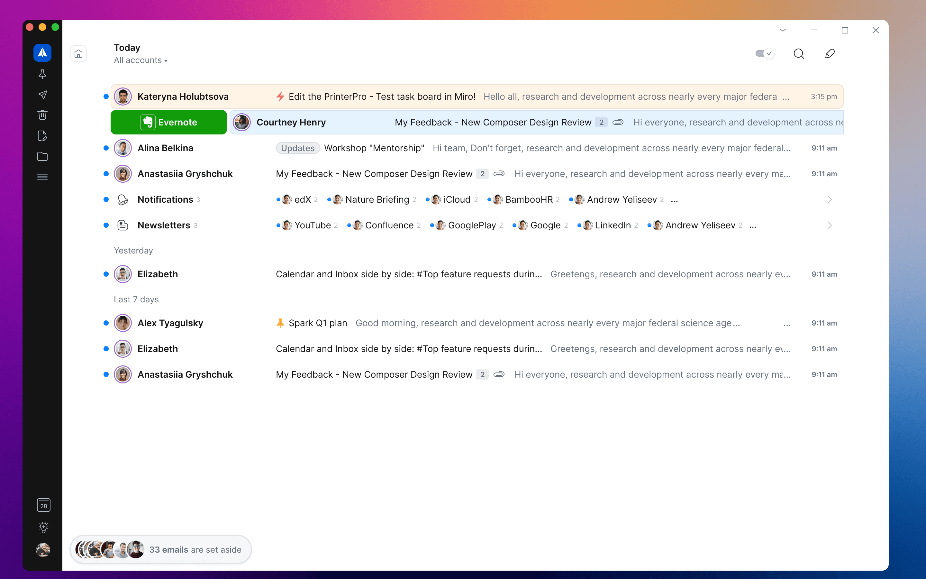The height and width of the screenshot is (579, 926).
Task: Open Elizabeth's email under Last 7 days
Action: coord(477,349)
